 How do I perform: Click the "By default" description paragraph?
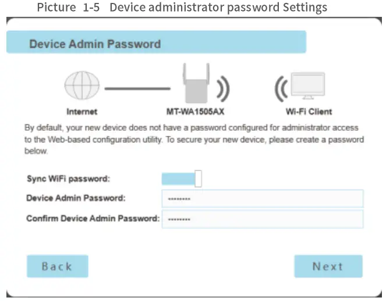tap(193, 139)
